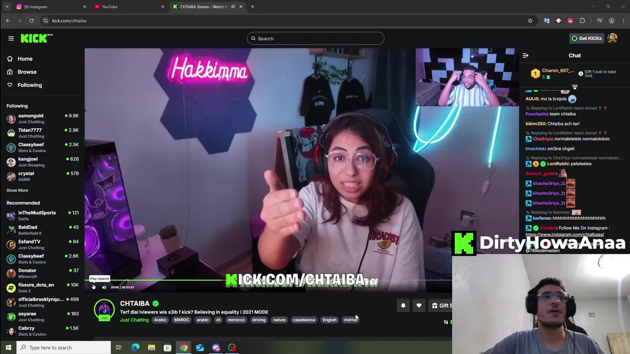Collapse the chat panel

525,56
